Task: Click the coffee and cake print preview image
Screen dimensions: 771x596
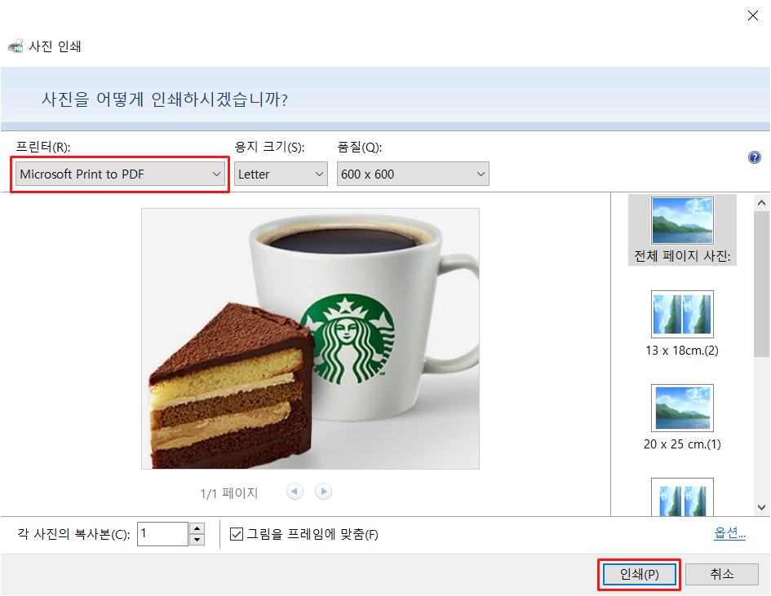Action: [x=310, y=338]
